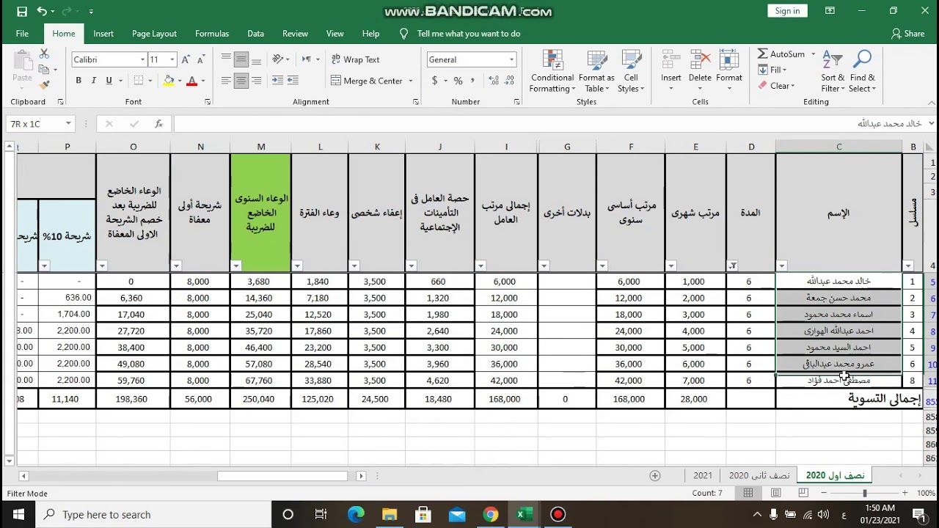
Task: Activate the Format Painter brush
Action: click(44, 85)
